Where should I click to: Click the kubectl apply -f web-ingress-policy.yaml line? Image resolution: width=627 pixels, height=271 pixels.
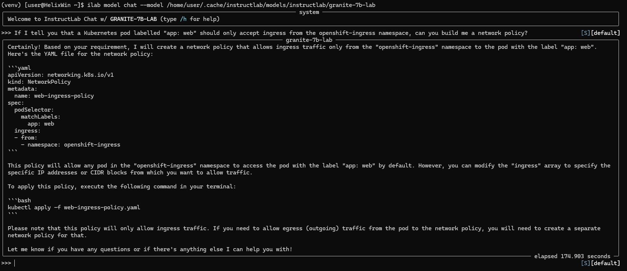74,207
